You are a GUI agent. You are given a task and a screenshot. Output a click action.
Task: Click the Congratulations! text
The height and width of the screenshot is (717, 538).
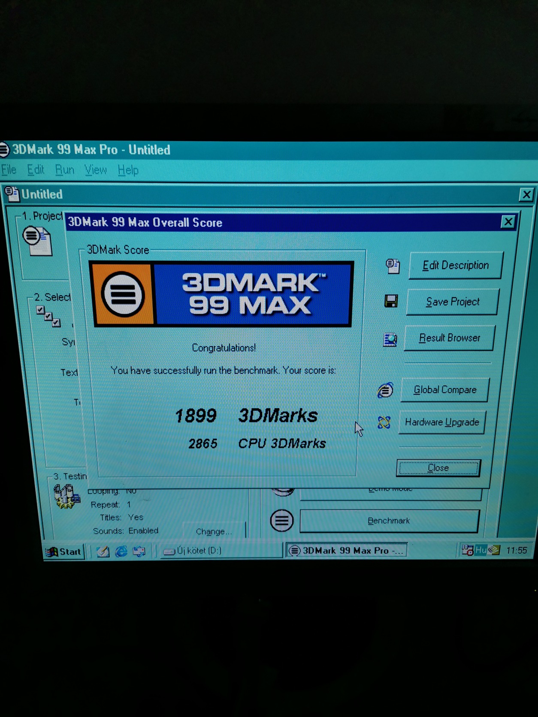[224, 348]
